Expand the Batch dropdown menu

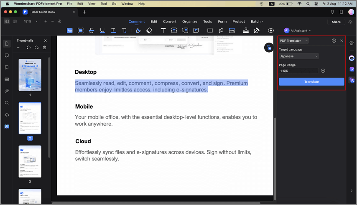tap(257, 21)
